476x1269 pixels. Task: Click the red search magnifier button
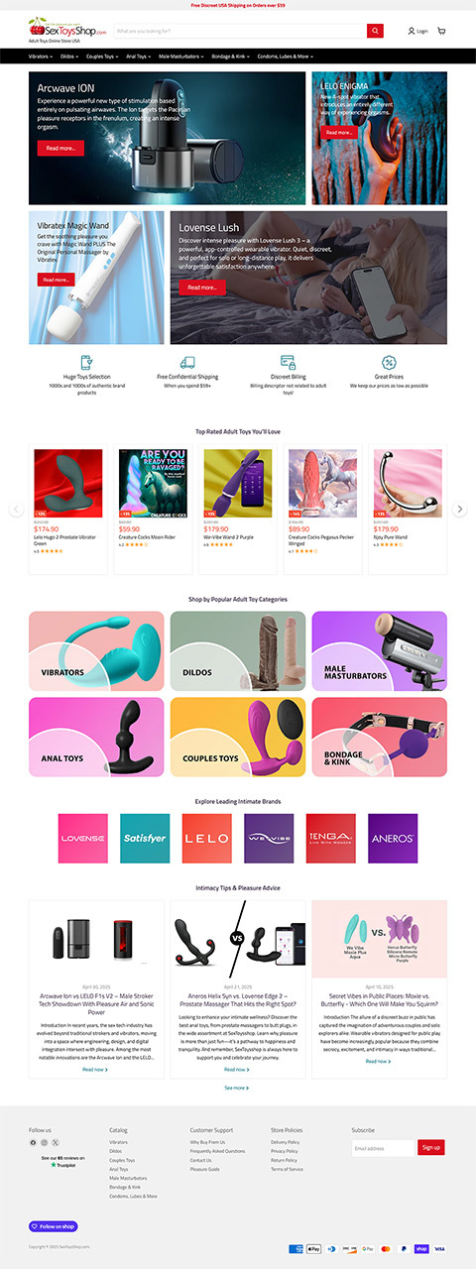[x=375, y=31]
